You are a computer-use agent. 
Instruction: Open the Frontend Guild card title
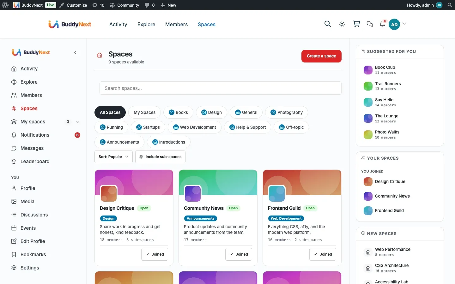pyautogui.click(x=284, y=208)
